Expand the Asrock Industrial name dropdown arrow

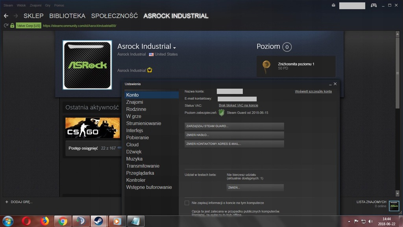(x=174, y=48)
